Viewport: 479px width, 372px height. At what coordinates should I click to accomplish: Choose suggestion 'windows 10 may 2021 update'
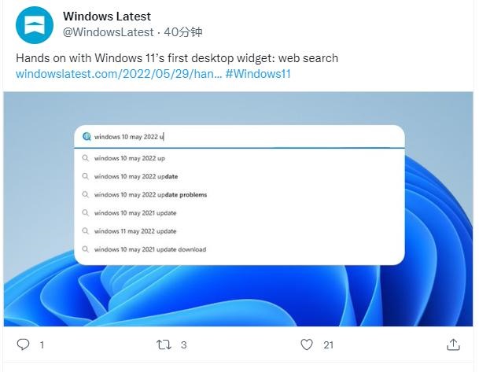[x=135, y=213]
